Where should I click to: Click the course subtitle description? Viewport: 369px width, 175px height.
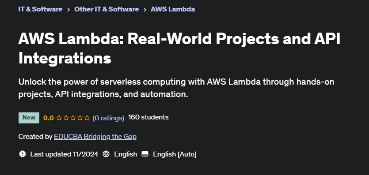[176, 88]
